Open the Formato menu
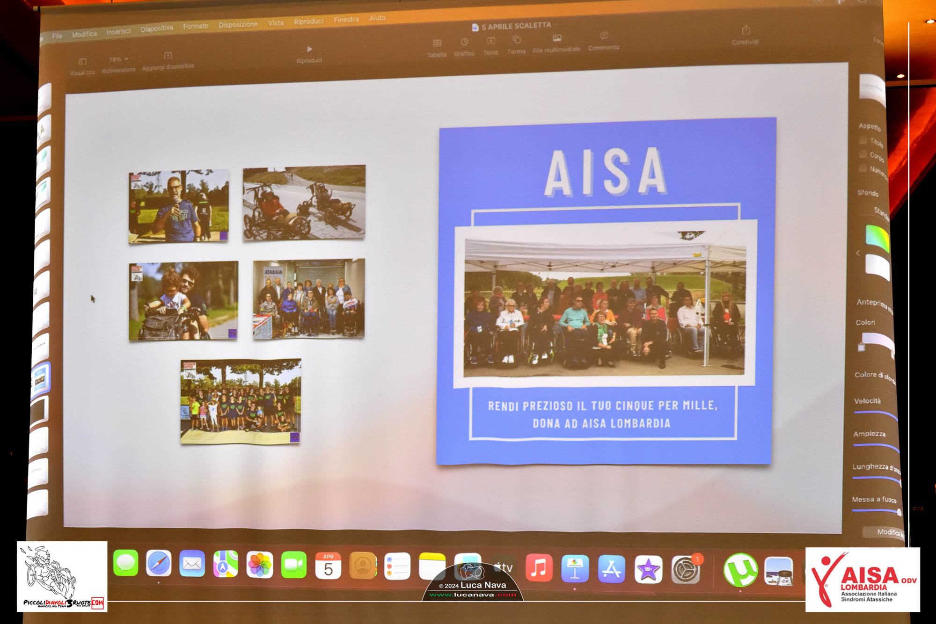This screenshot has width=936, height=624. point(196,26)
